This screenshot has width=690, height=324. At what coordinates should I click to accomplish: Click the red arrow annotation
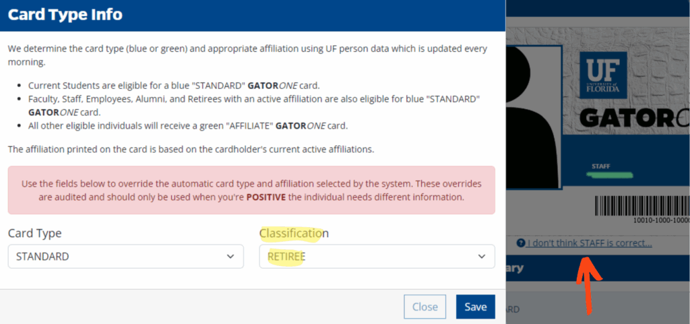pyautogui.click(x=589, y=286)
